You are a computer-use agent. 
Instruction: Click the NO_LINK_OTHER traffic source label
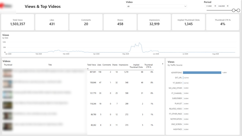[x=175, y=88]
